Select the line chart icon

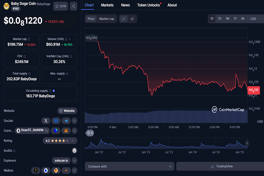pos(124,19)
